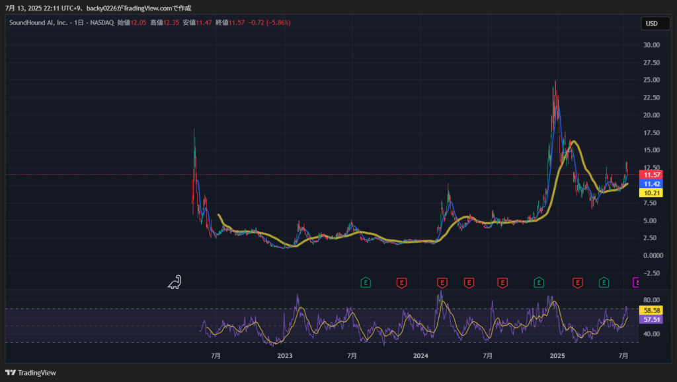Open the green earnings marker in late 2024

point(539,282)
